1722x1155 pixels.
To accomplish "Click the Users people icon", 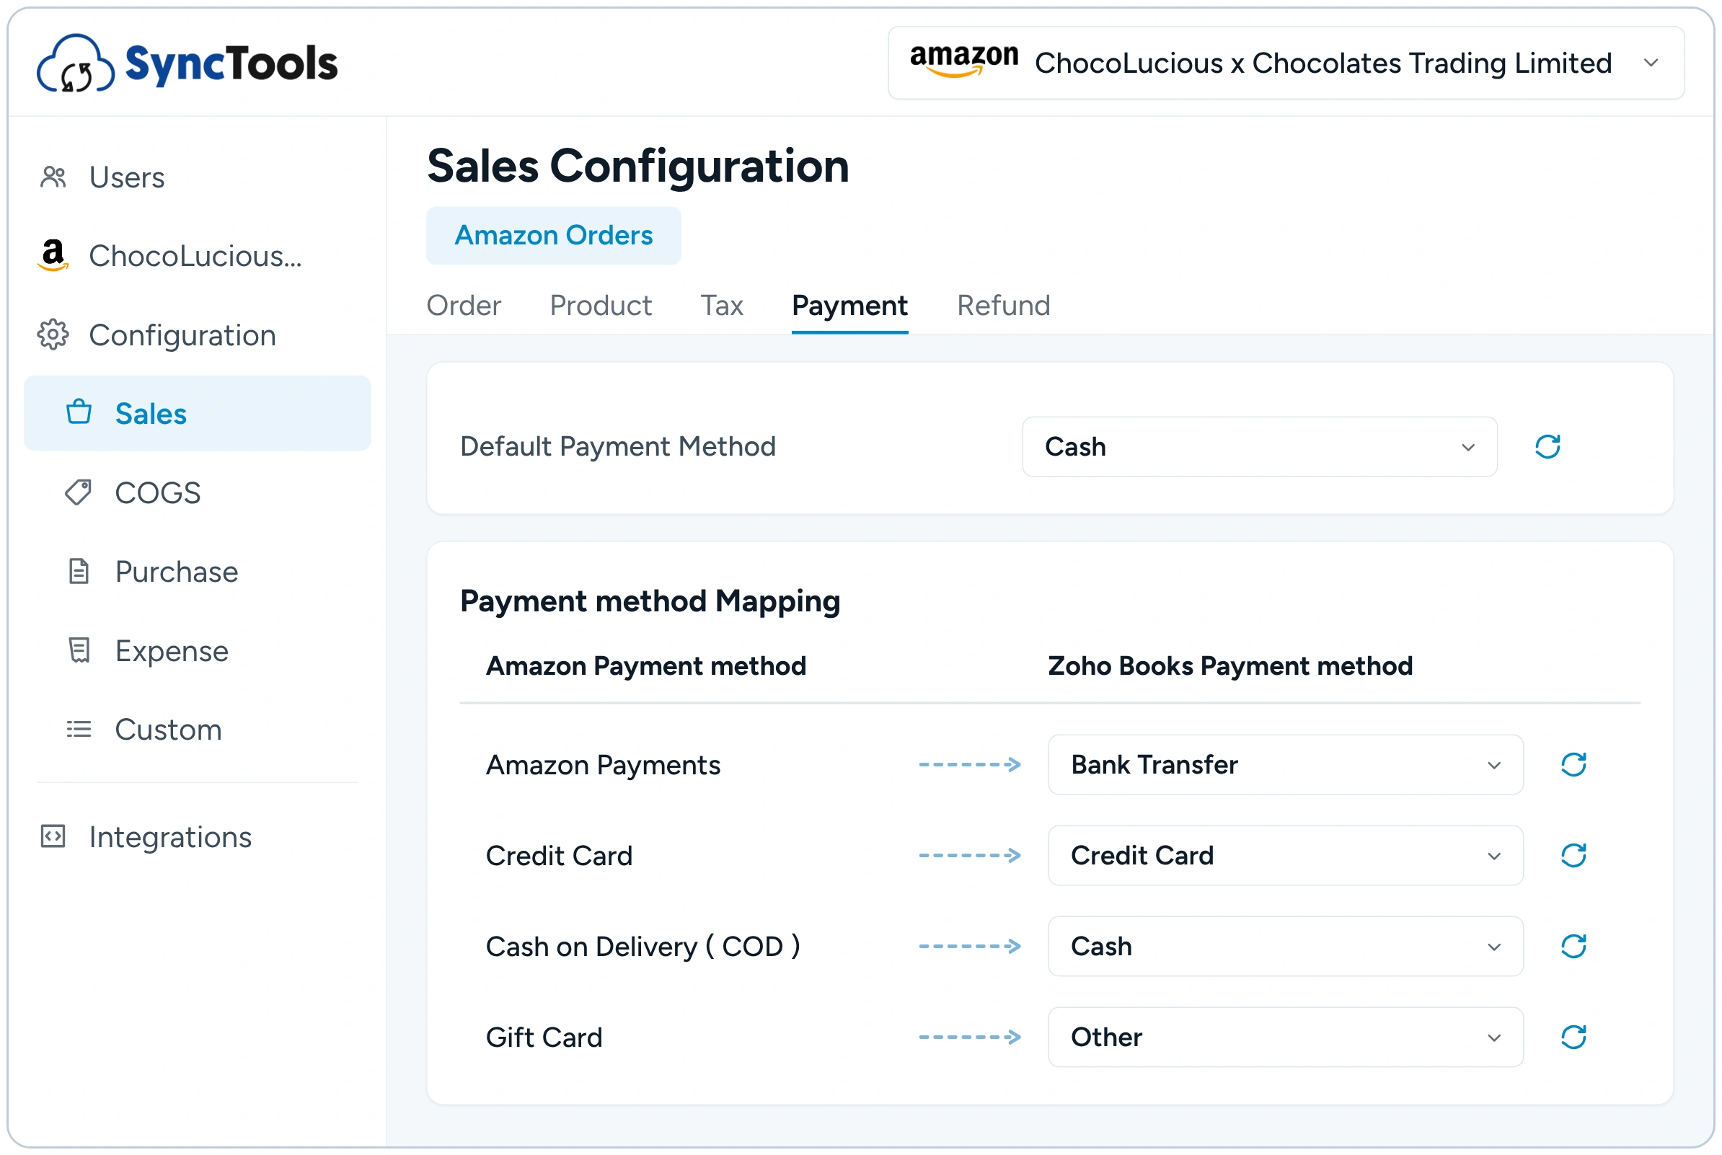I will [x=53, y=177].
